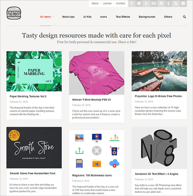Open the Twitter social icon
This screenshot has width=193, height=196.
pyautogui.click(x=139, y=3)
